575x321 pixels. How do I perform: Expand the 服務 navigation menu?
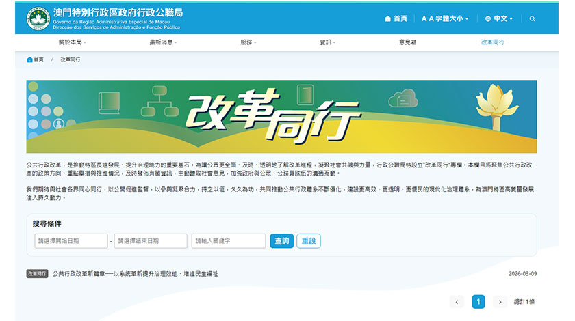[248, 42]
